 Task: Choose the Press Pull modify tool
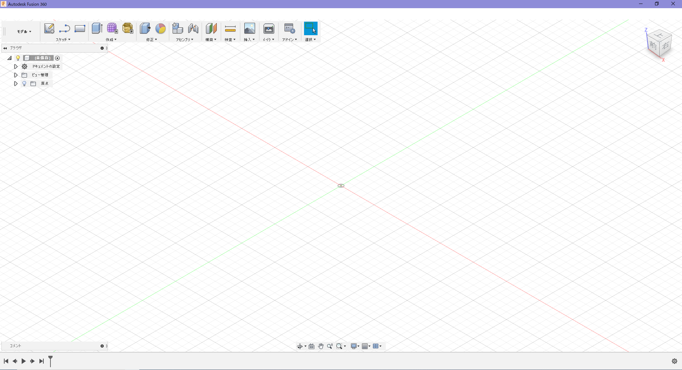point(145,28)
